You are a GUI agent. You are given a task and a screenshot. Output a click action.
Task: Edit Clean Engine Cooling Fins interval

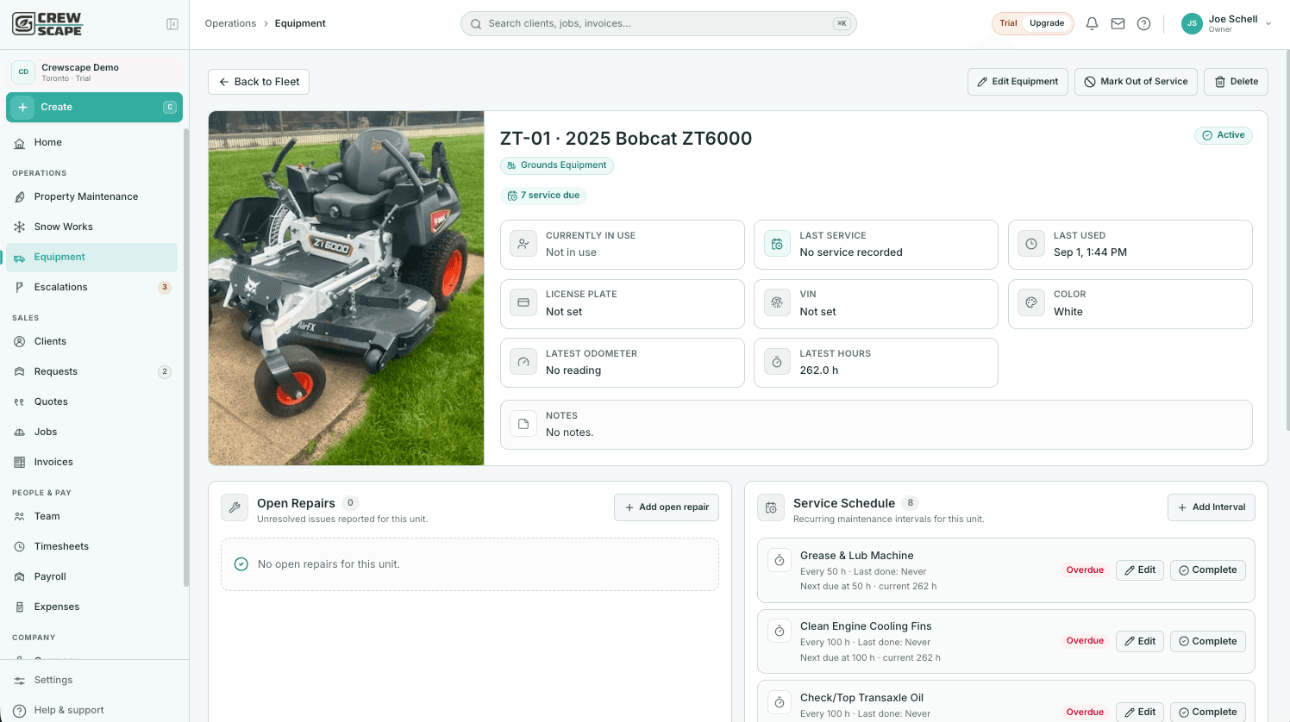pyautogui.click(x=1140, y=642)
